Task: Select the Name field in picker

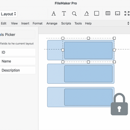Action: click(18, 61)
